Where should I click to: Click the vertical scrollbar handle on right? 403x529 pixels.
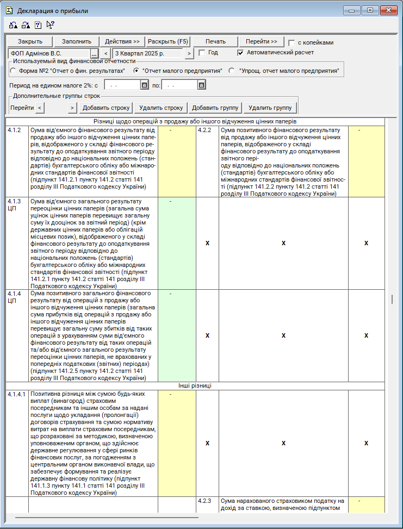point(392,299)
